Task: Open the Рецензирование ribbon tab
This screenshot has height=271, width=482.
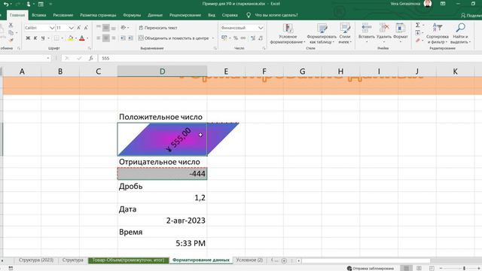Action: click(185, 15)
